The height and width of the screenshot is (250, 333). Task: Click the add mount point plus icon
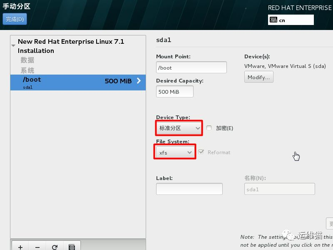(x=20, y=247)
